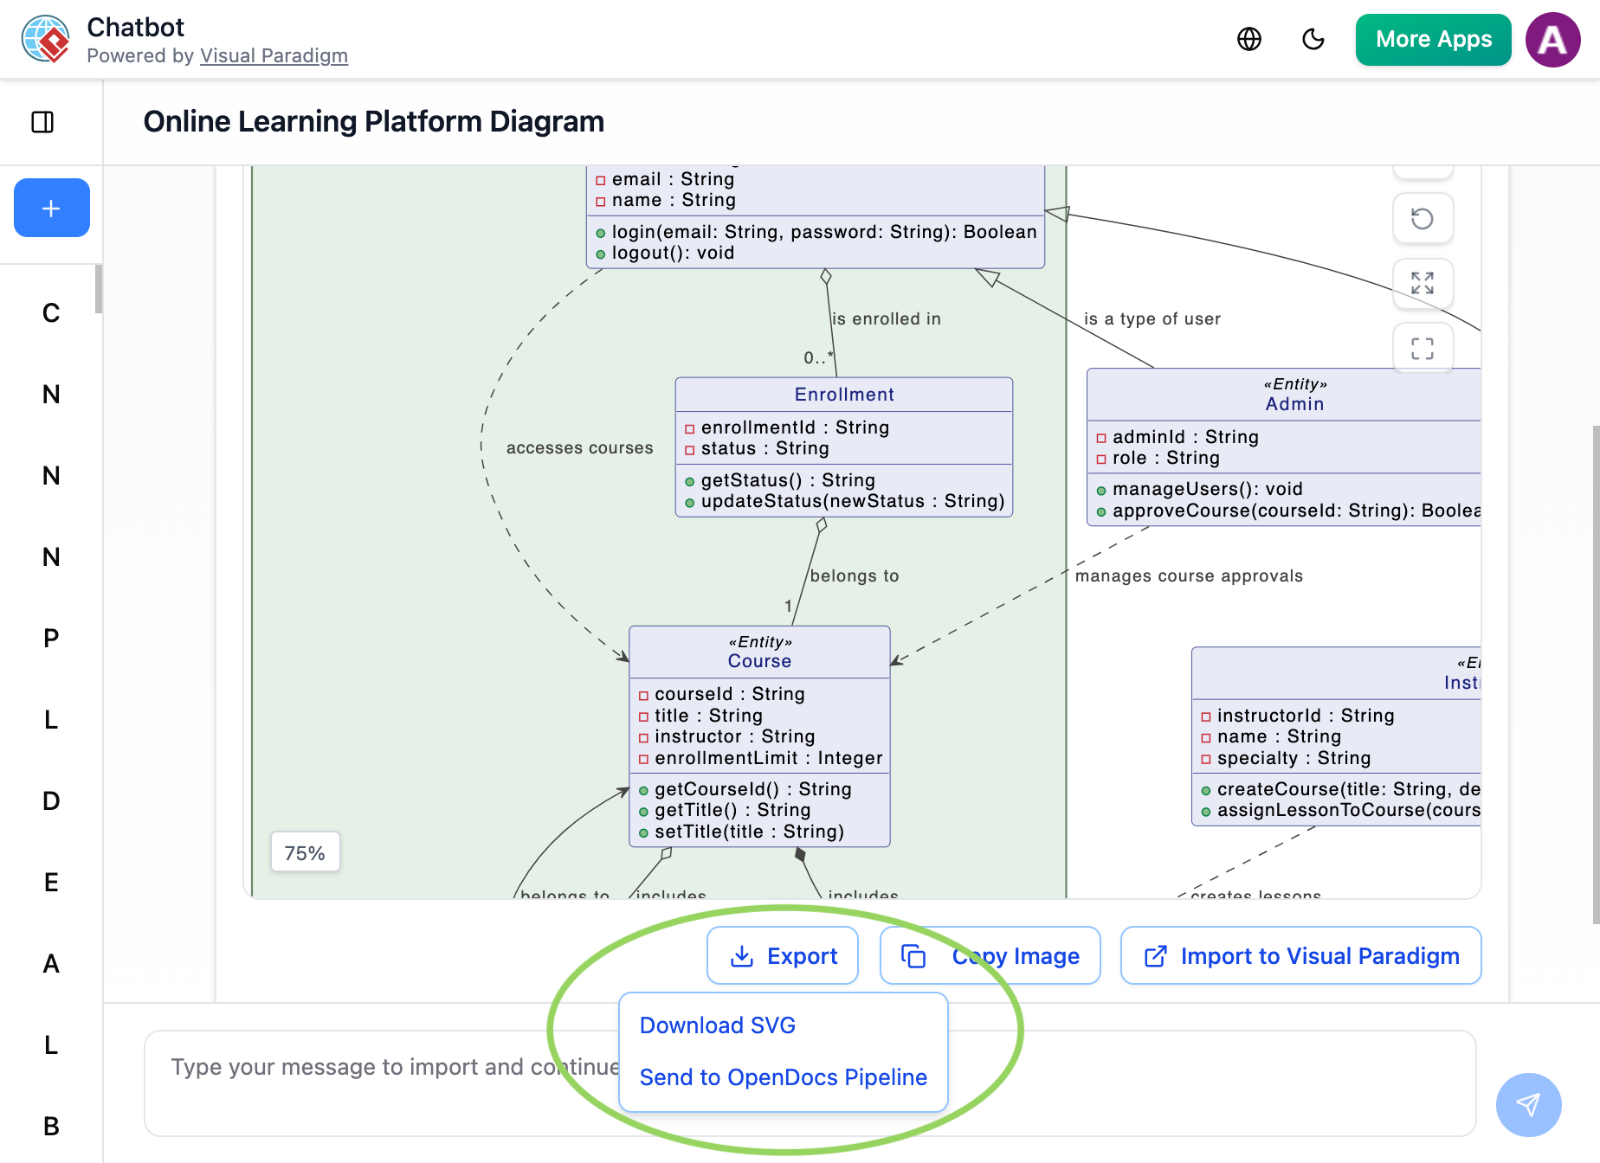Open the language globe icon

tap(1248, 40)
